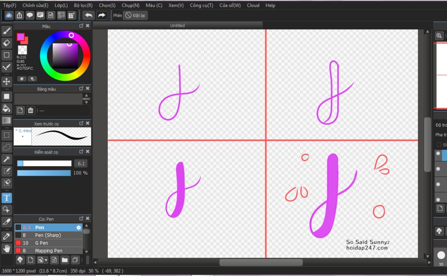Select the Divide tool

coord(7,221)
